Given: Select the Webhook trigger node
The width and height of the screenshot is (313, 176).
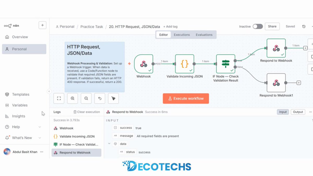Looking at the screenshot, I should (x=143, y=64).
